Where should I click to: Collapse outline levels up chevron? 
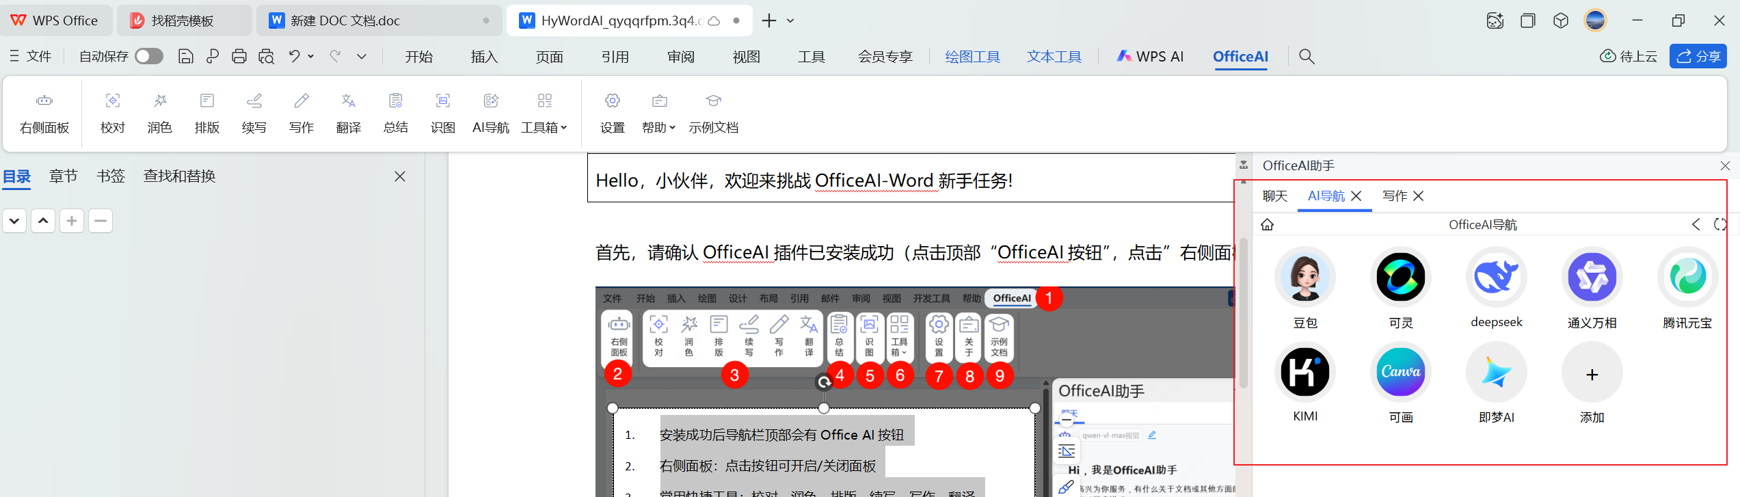(x=43, y=221)
